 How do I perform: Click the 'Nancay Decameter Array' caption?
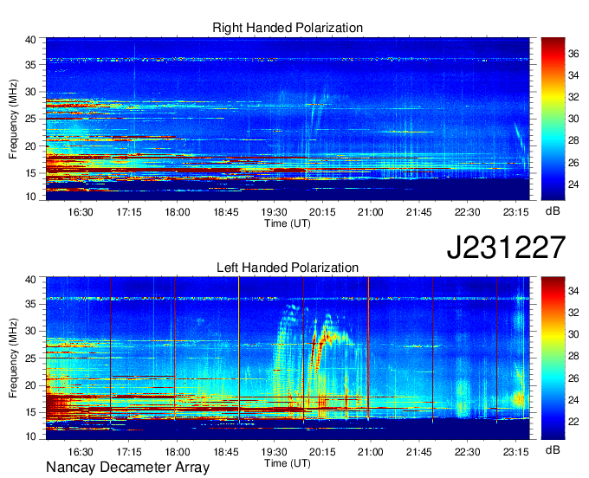[127, 468]
